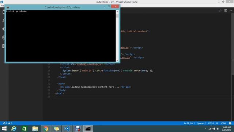Go to line via Ln 26, Col 1
The width and height of the screenshot is (234, 132).
189,123
